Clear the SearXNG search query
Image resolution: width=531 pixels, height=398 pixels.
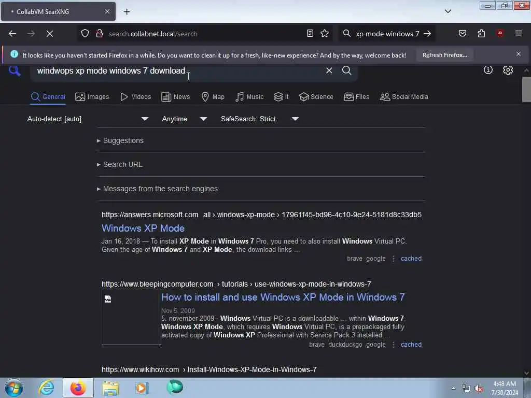[329, 70]
